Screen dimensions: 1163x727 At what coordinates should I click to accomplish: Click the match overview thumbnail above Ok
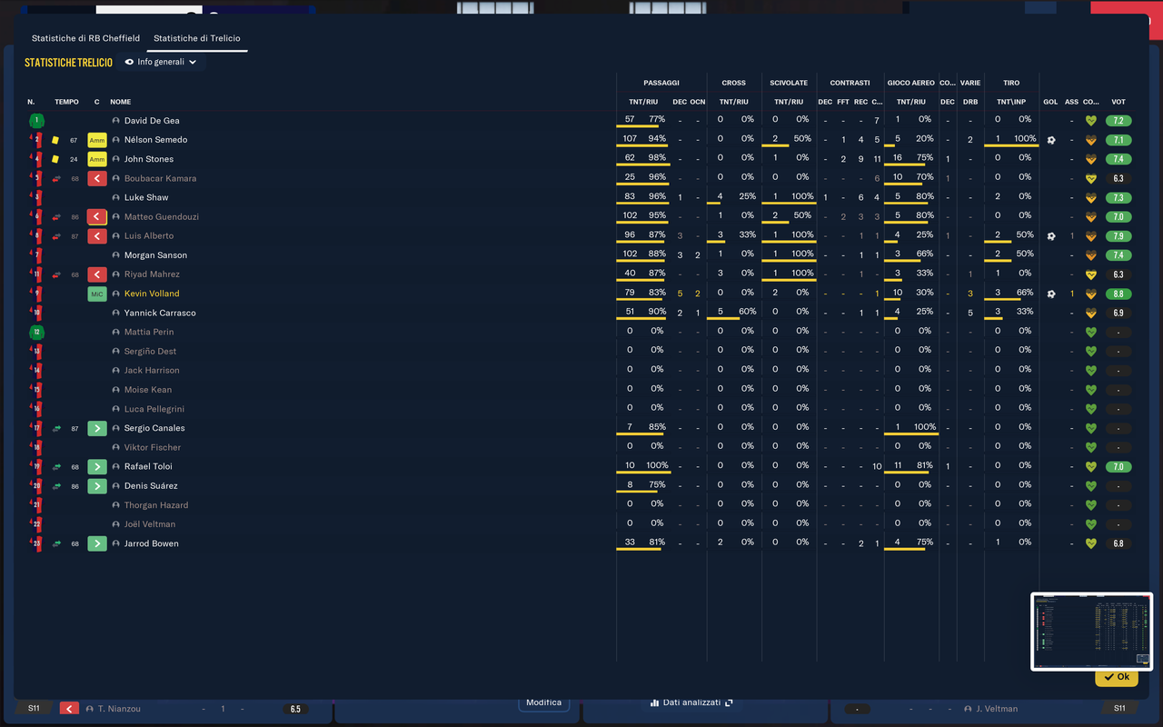click(x=1091, y=632)
